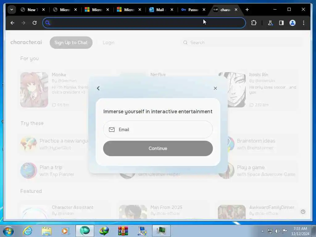Image resolution: width=316 pixels, height=237 pixels.
Task: Open the Chrome Labs flask icon
Action: point(270,23)
